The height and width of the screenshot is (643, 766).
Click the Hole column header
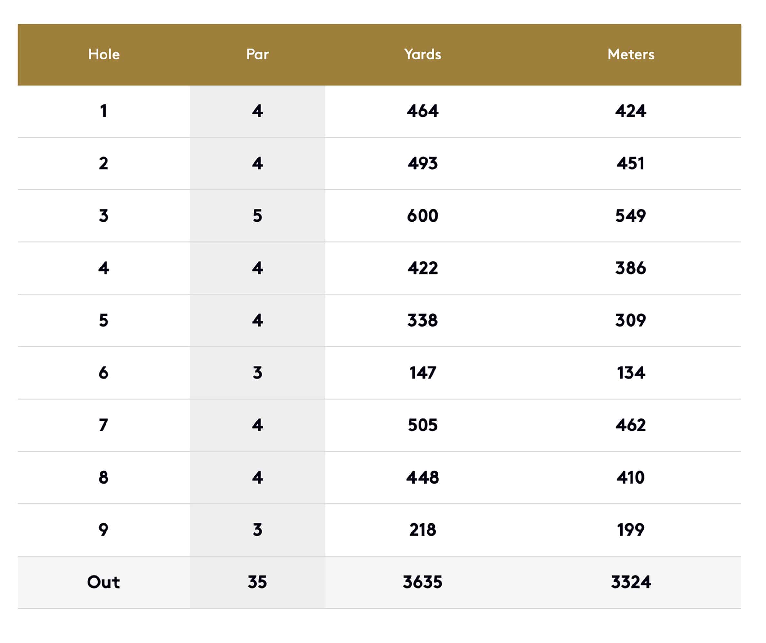[x=104, y=54]
